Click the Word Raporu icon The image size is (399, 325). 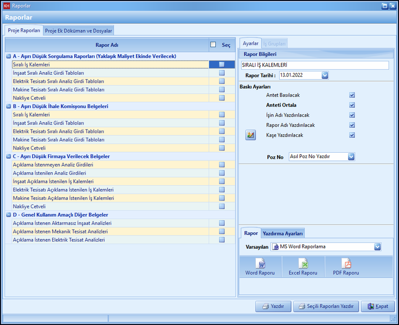click(260, 264)
